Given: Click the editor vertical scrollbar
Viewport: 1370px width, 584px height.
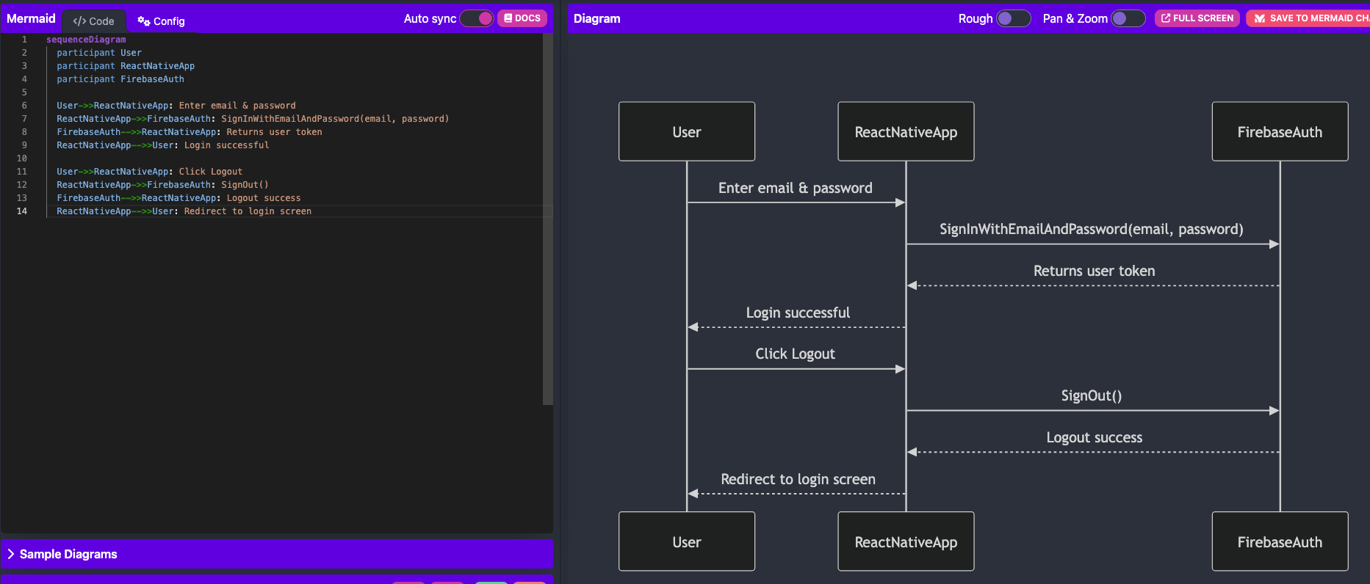Looking at the screenshot, I should [x=547, y=219].
